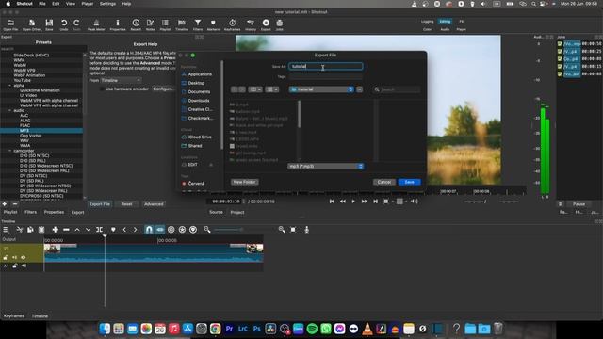603x339 pixels.
Task: Click the Lift up-arrow timeline icon
Action: [77, 230]
